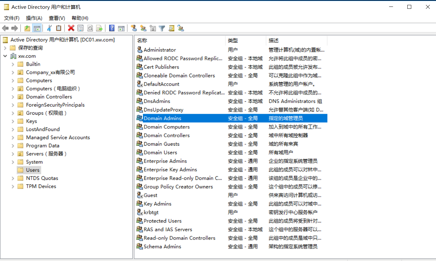Open Properties via toolbar icon
Screen dimensions: 436x261
click(80, 28)
